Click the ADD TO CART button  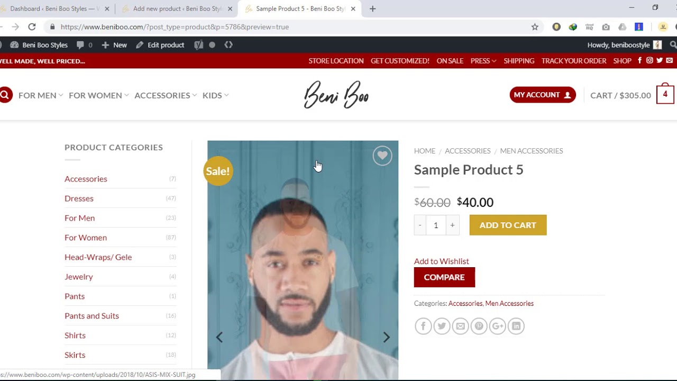[x=508, y=225]
